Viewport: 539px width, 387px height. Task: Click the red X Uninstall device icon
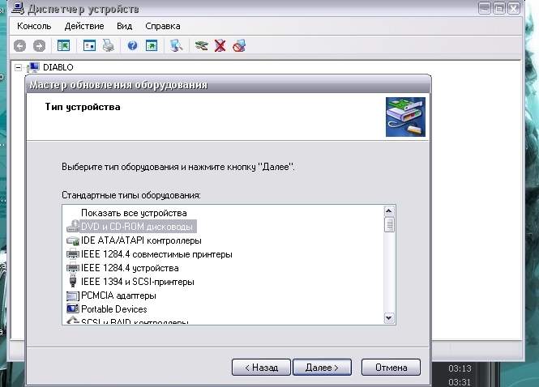(220, 46)
